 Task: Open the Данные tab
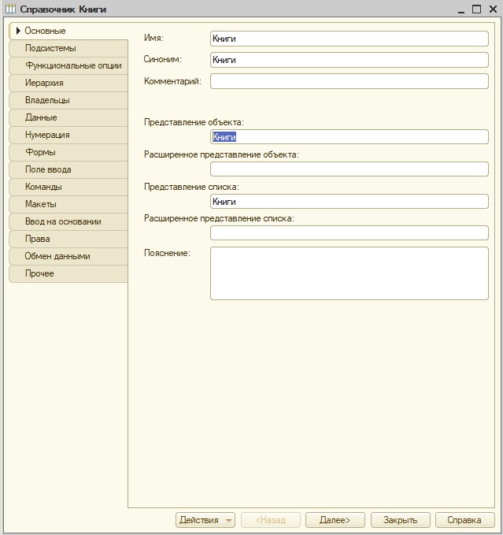click(x=68, y=117)
